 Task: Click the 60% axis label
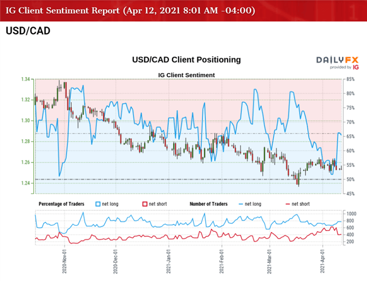click(350, 151)
